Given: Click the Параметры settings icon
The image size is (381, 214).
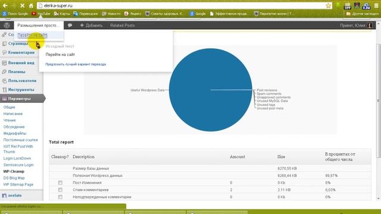Looking at the screenshot, I should tap(4, 99).
